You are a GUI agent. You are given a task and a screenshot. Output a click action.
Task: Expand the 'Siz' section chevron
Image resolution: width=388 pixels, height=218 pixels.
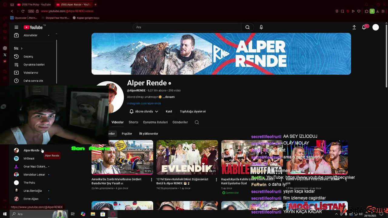pos(22,48)
